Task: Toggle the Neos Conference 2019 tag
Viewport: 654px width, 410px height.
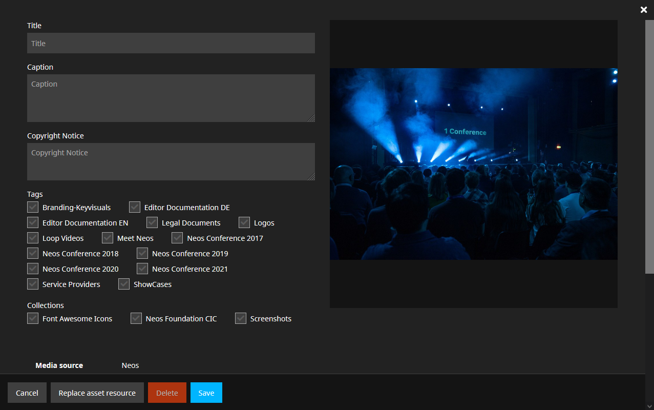Action: coord(142,254)
